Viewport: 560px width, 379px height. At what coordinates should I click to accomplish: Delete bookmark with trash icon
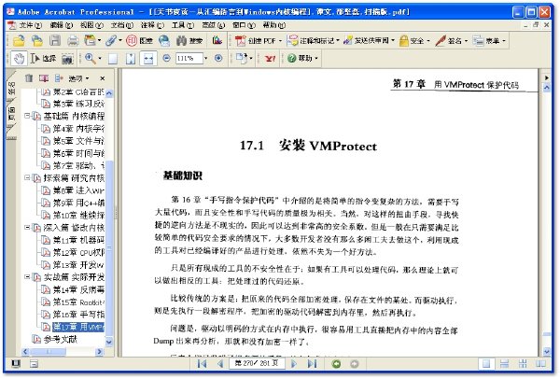click(x=30, y=77)
